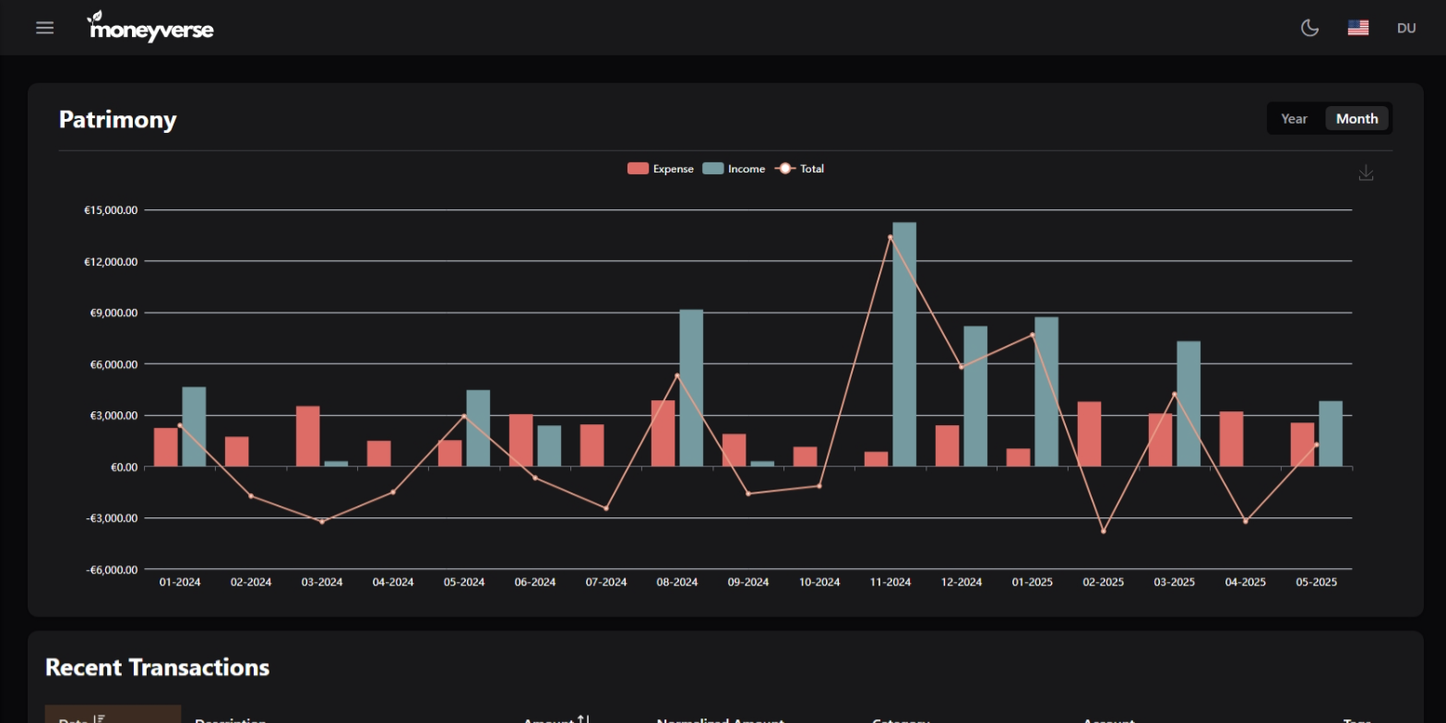
Task: Switch Patrimony view to Year
Action: (x=1294, y=118)
